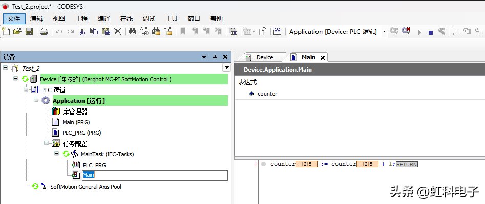The height and width of the screenshot is (204, 485).
Task: Pin the 设备 panel
Action: pos(215,57)
